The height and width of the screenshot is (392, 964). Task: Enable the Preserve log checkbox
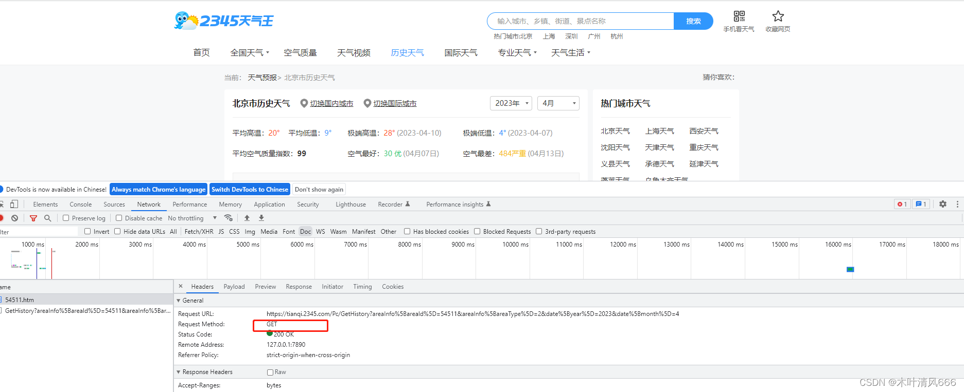[66, 218]
